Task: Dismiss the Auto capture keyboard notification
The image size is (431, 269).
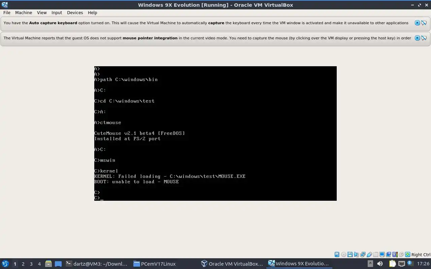Action: 417,23
